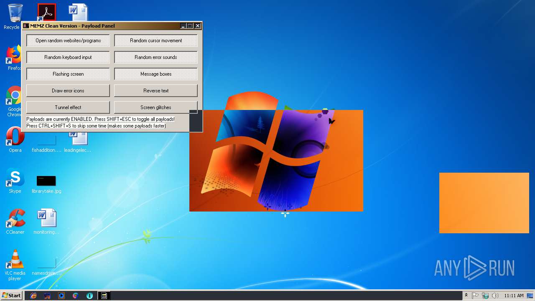This screenshot has width=535, height=301.
Task: Enable the Reverse text payload
Action: pos(156,91)
